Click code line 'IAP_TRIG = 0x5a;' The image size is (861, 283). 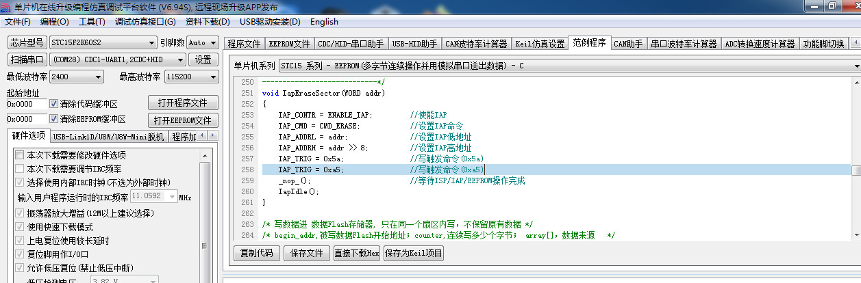pos(310,159)
